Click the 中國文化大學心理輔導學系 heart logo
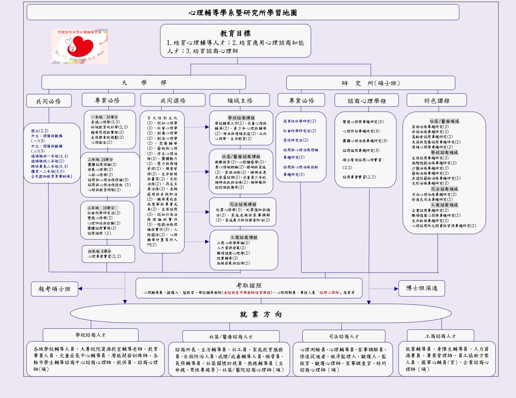Viewport: 516px width, 398px height. coord(79,47)
